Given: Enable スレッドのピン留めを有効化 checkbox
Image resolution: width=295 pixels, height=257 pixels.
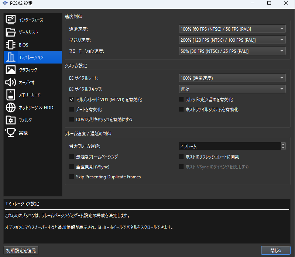Looking at the screenshot, I should [x=181, y=100].
